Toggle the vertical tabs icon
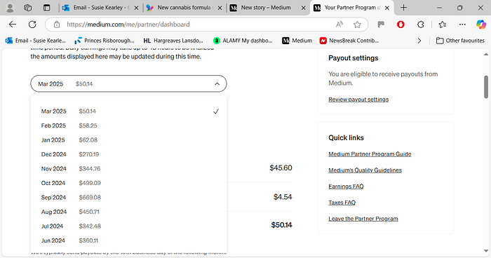This screenshot has height=258, width=491. (47, 8)
